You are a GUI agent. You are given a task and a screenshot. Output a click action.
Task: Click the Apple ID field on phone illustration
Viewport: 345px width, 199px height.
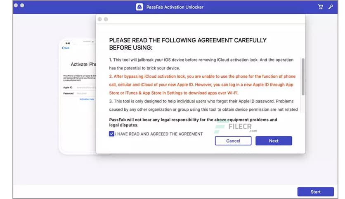(x=79, y=88)
